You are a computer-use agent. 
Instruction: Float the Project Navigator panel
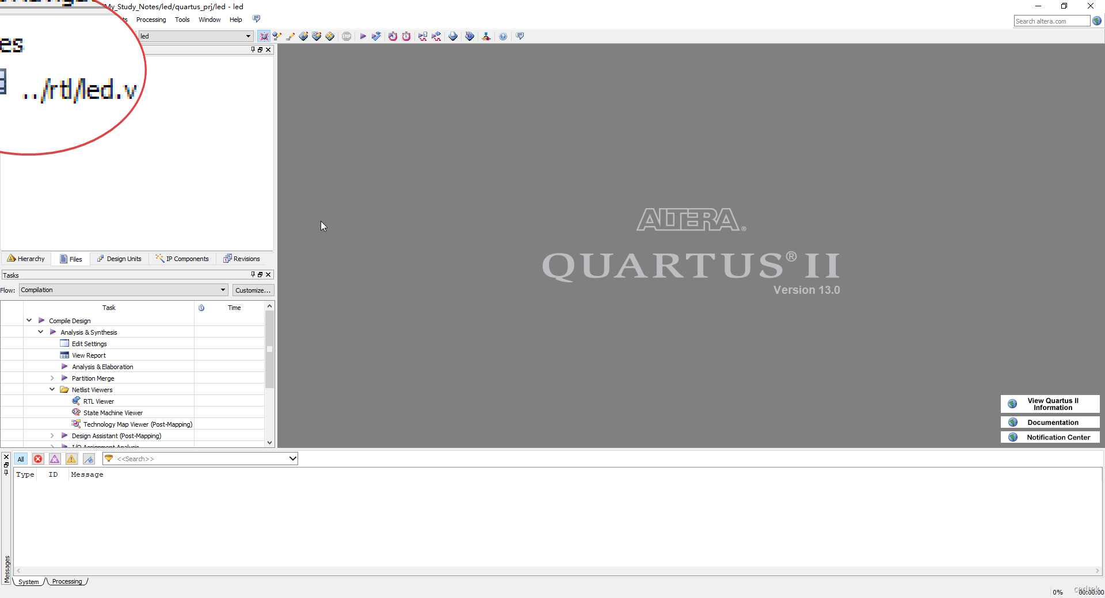(x=260, y=49)
